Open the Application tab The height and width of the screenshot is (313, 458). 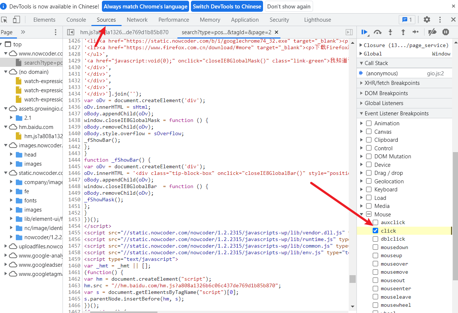tap(245, 20)
